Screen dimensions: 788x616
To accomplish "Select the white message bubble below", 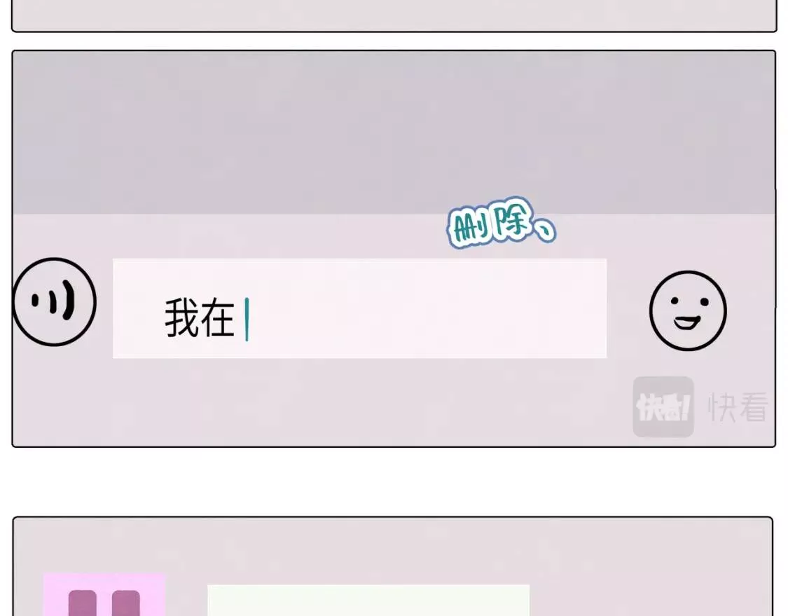I will pos(368,600).
